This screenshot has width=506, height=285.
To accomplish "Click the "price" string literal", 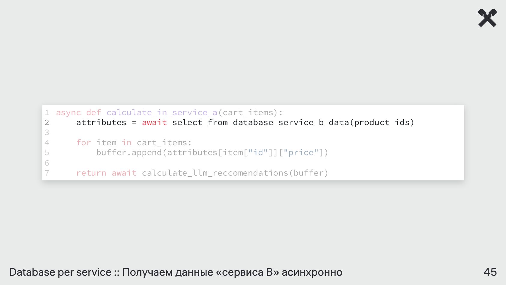I will (x=301, y=153).
